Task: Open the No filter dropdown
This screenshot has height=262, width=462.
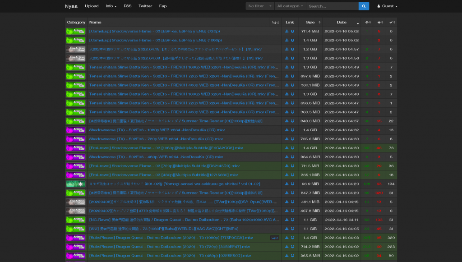Action: [x=260, y=6]
